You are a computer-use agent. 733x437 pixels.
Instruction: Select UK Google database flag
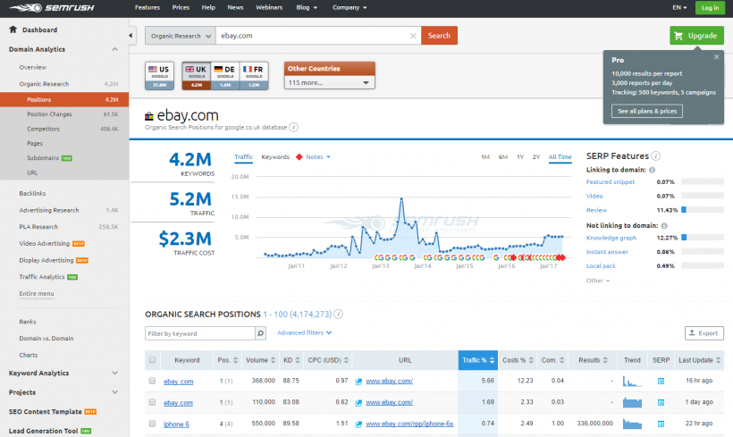coord(197,76)
